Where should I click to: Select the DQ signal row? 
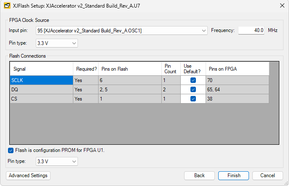pyautogui.click(x=41, y=89)
